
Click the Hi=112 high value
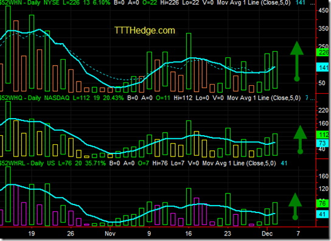point(183,98)
